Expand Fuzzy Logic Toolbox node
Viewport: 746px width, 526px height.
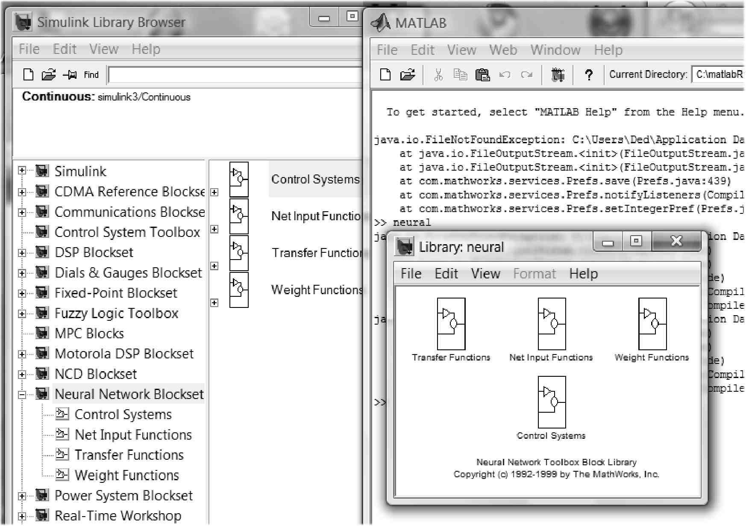[x=22, y=313]
